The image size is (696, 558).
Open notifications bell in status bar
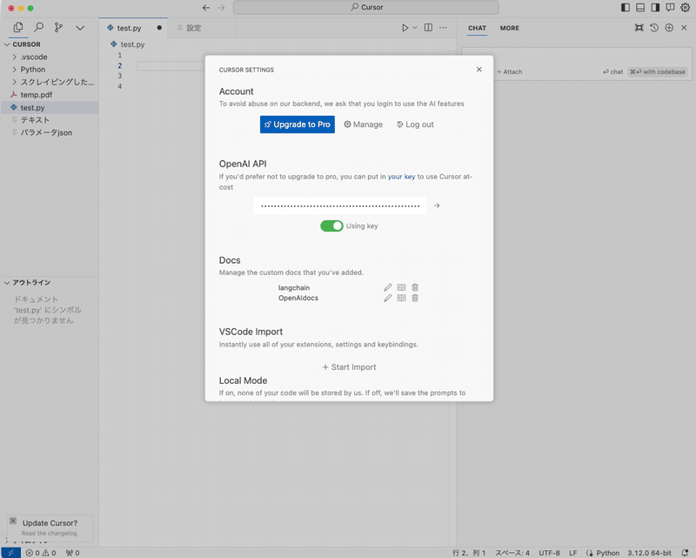[685, 553]
